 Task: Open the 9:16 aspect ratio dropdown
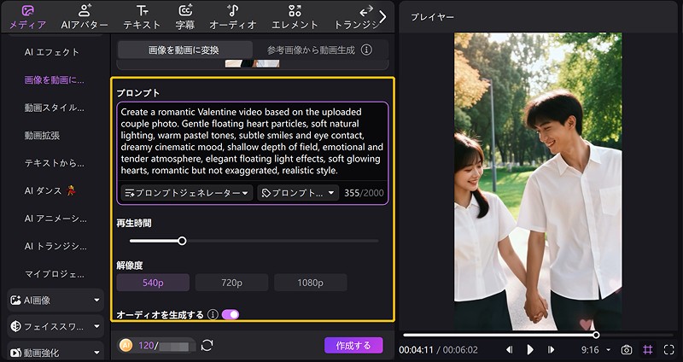pos(594,350)
